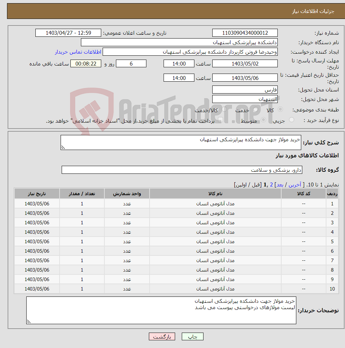345x348 pixels.
Task: Click the announcement date field 1403/04/27
Action: click(x=68, y=33)
